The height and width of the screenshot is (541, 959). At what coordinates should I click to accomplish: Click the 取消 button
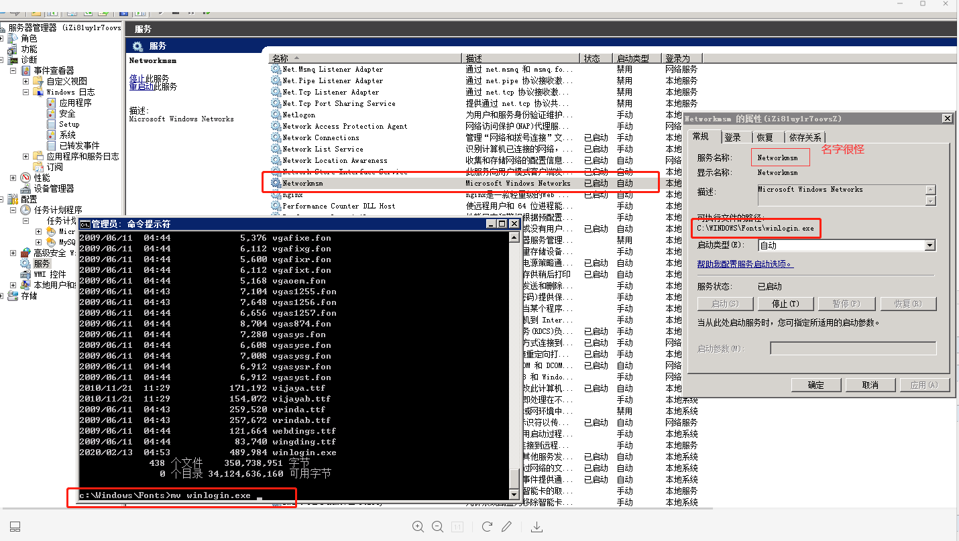pyautogui.click(x=870, y=385)
